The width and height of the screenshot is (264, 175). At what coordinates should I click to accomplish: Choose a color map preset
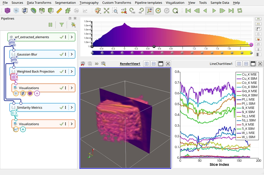258,39
